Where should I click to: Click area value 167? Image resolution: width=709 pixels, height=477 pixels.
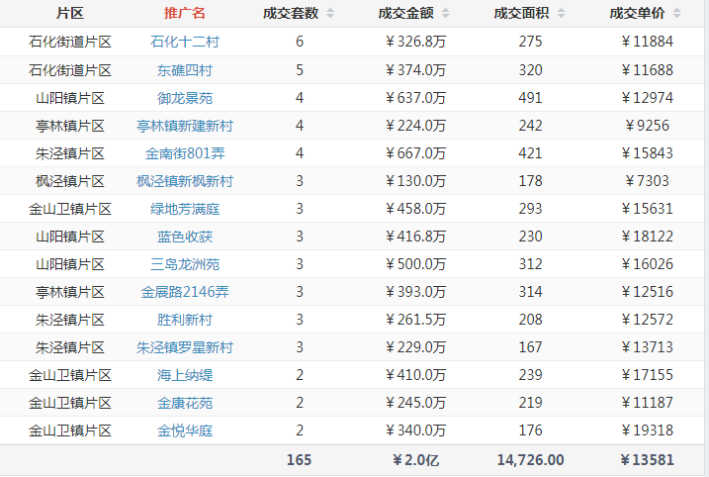coord(530,347)
